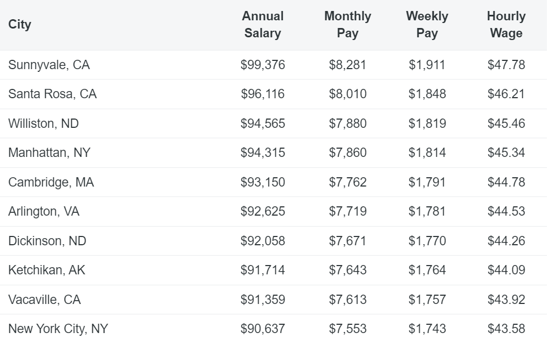Viewport: 553px width, 355px height.
Task: Select the Monthly Pay column header
Action: 347,25
